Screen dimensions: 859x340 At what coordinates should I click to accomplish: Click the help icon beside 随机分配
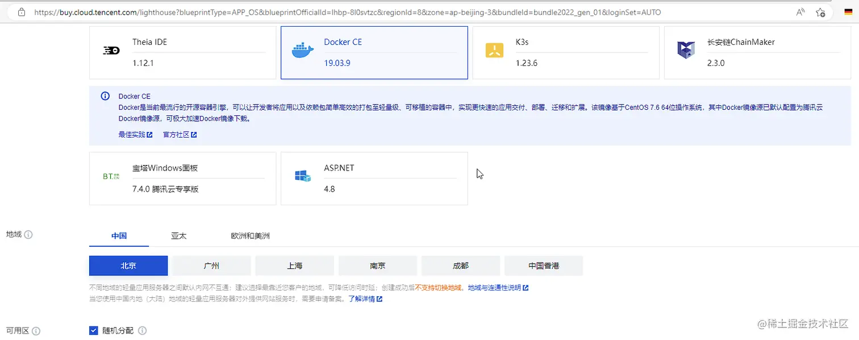click(x=143, y=330)
